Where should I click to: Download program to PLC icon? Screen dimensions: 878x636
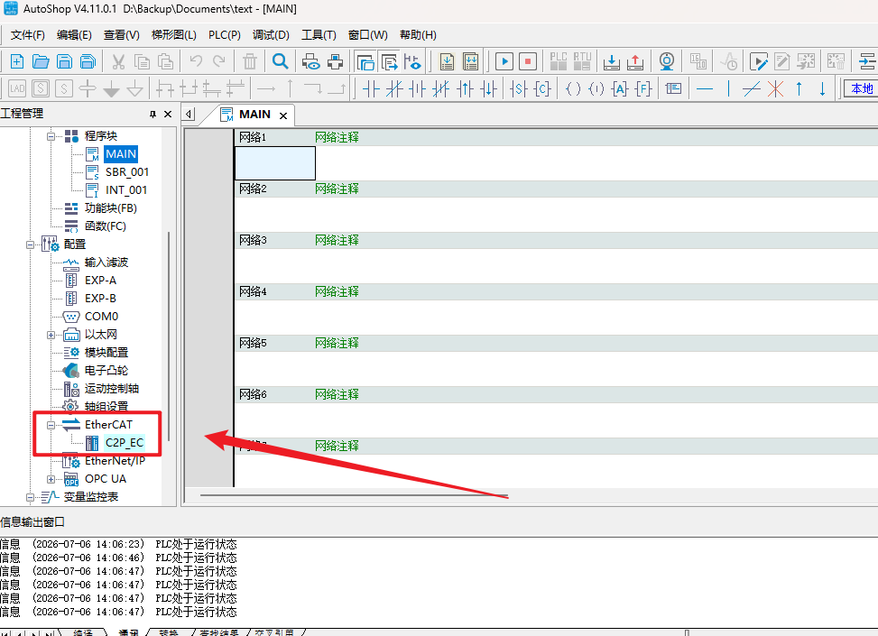[612, 61]
